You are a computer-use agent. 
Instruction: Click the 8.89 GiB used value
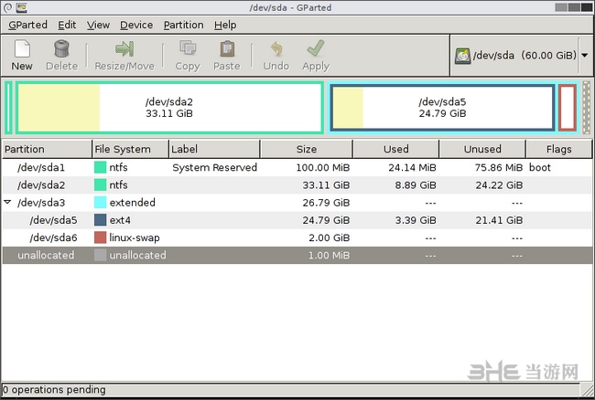(x=416, y=185)
